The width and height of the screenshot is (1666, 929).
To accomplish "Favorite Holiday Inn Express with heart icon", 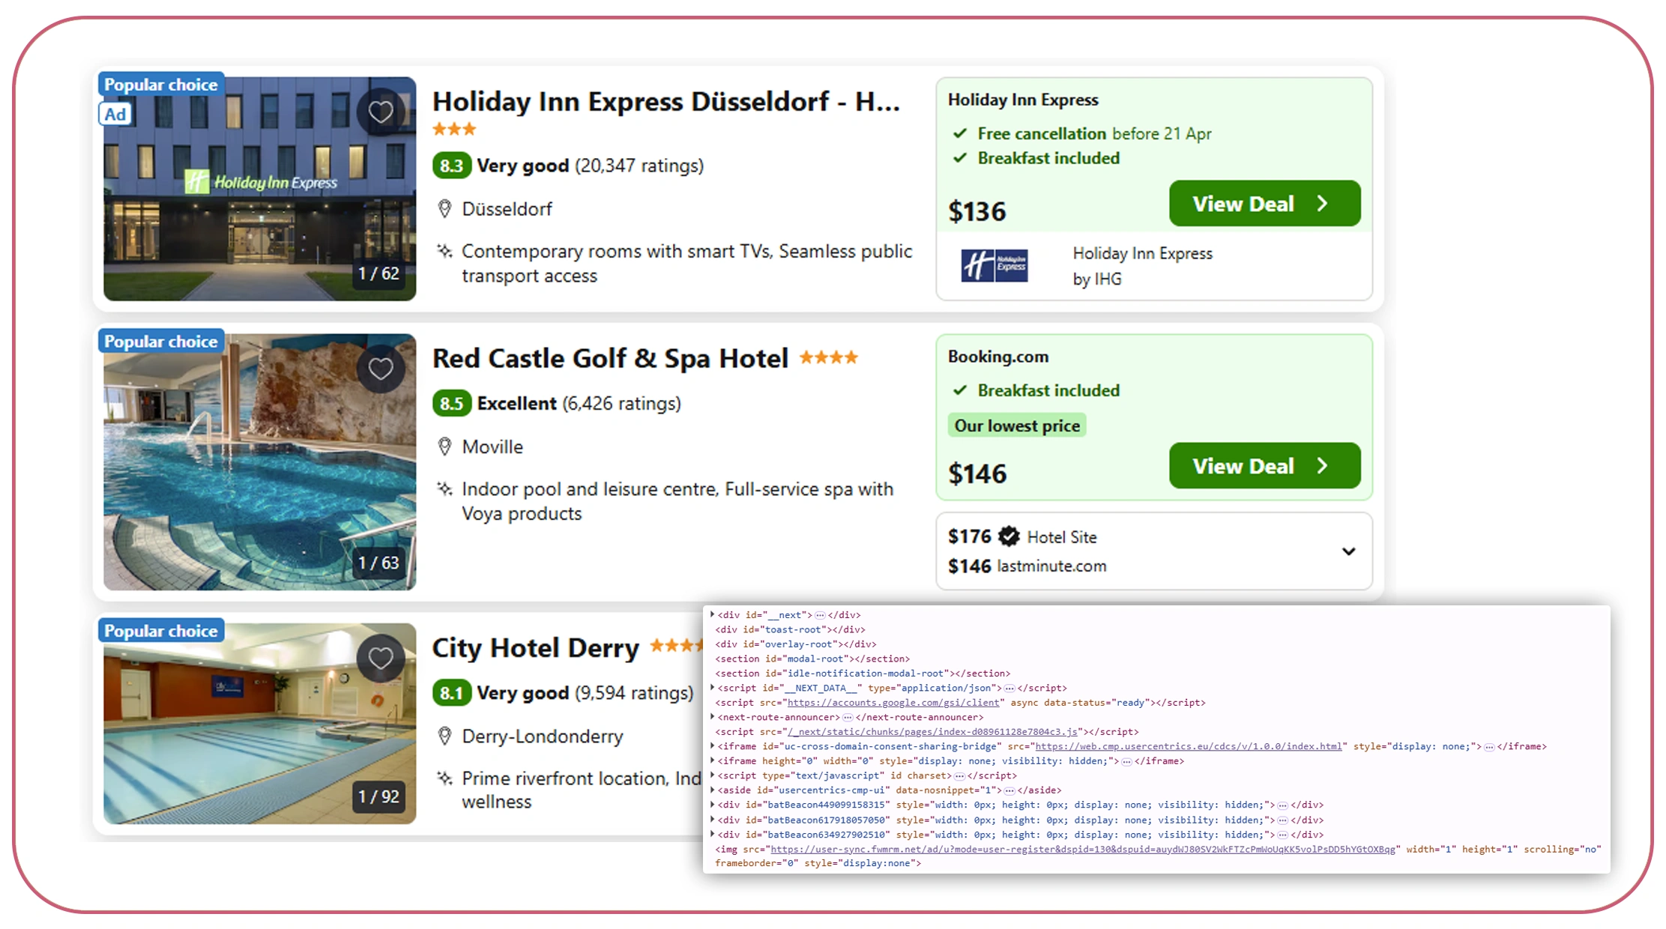I will pos(381,112).
